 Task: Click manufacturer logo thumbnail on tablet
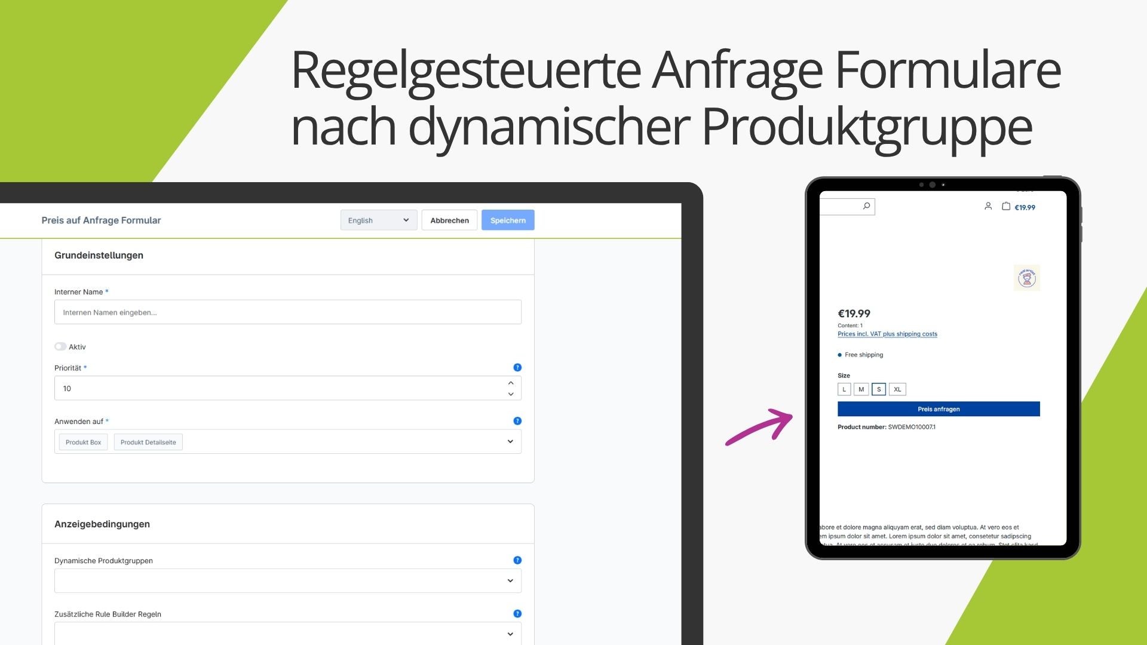click(1027, 278)
